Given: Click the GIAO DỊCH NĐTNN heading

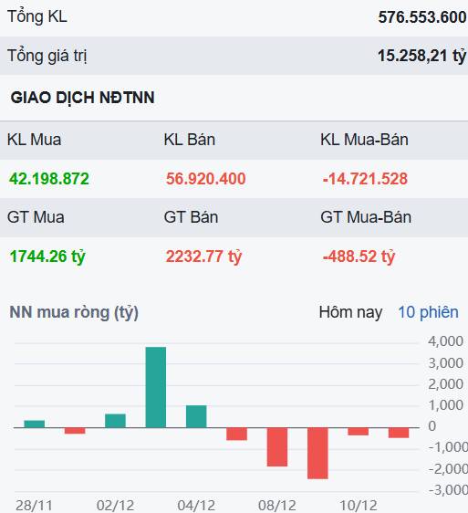Looking at the screenshot, I should point(82,98).
